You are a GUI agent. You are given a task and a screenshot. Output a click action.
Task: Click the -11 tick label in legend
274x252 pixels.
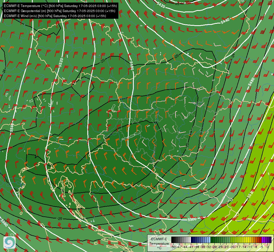(249, 247)
